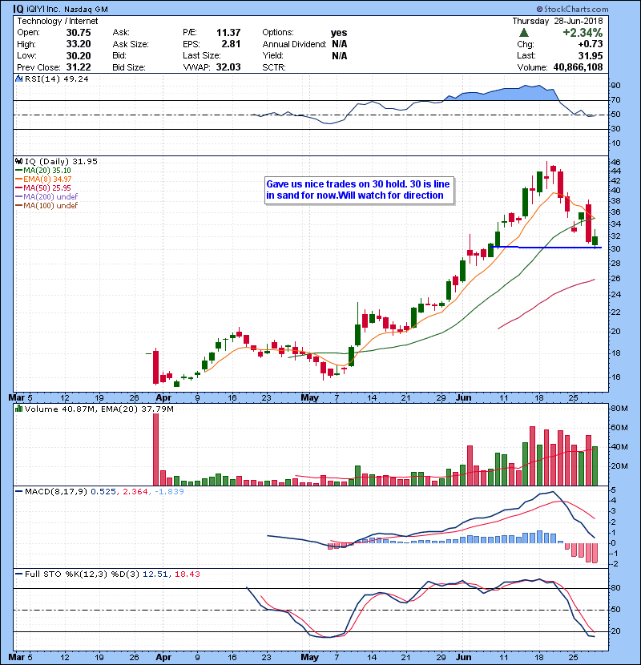Click the tall red volume bar near April
The width and height of the screenshot is (641, 665).
[155, 449]
